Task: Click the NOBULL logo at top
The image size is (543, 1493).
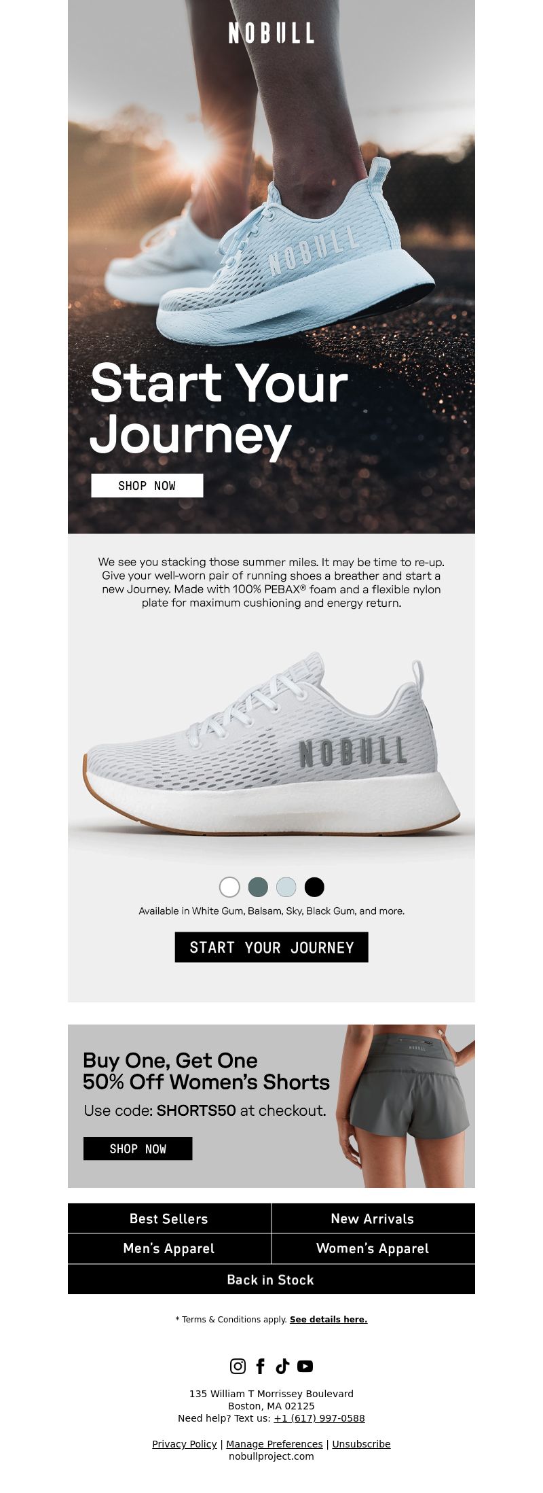Action: coord(271,33)
